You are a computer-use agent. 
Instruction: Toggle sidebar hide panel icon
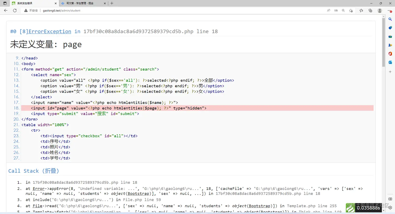pos(390,199)
